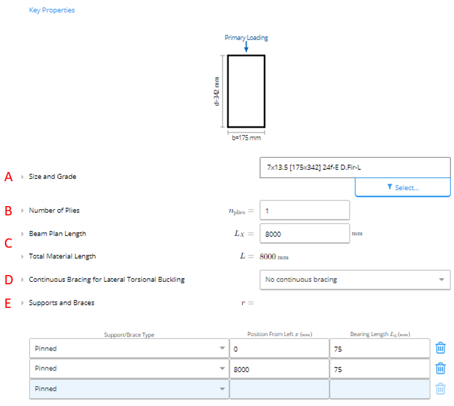Image resolution: width=454 pixels, height=406 pixels.
Task: Click the Total Material Length label
Action: click(x=62, y=256)
